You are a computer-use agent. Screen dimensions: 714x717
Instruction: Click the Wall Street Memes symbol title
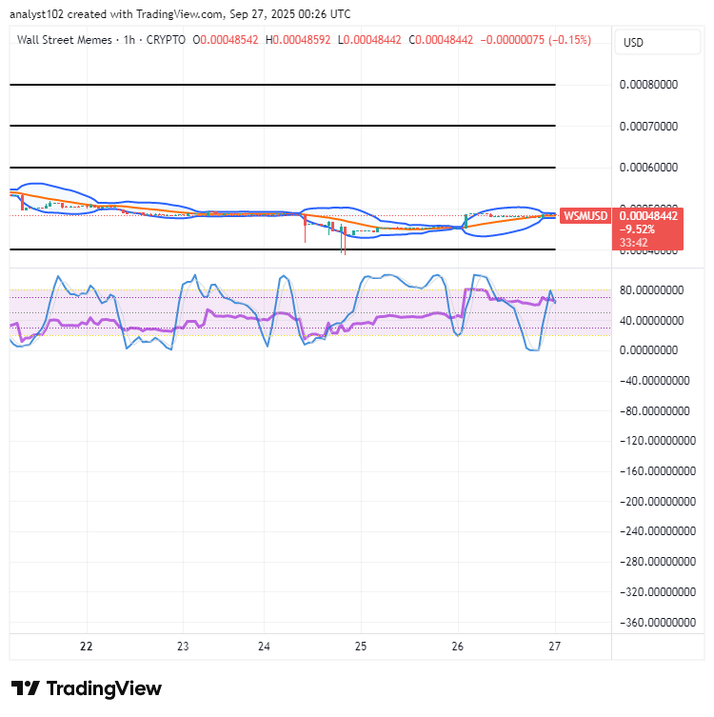click(65, 40)
